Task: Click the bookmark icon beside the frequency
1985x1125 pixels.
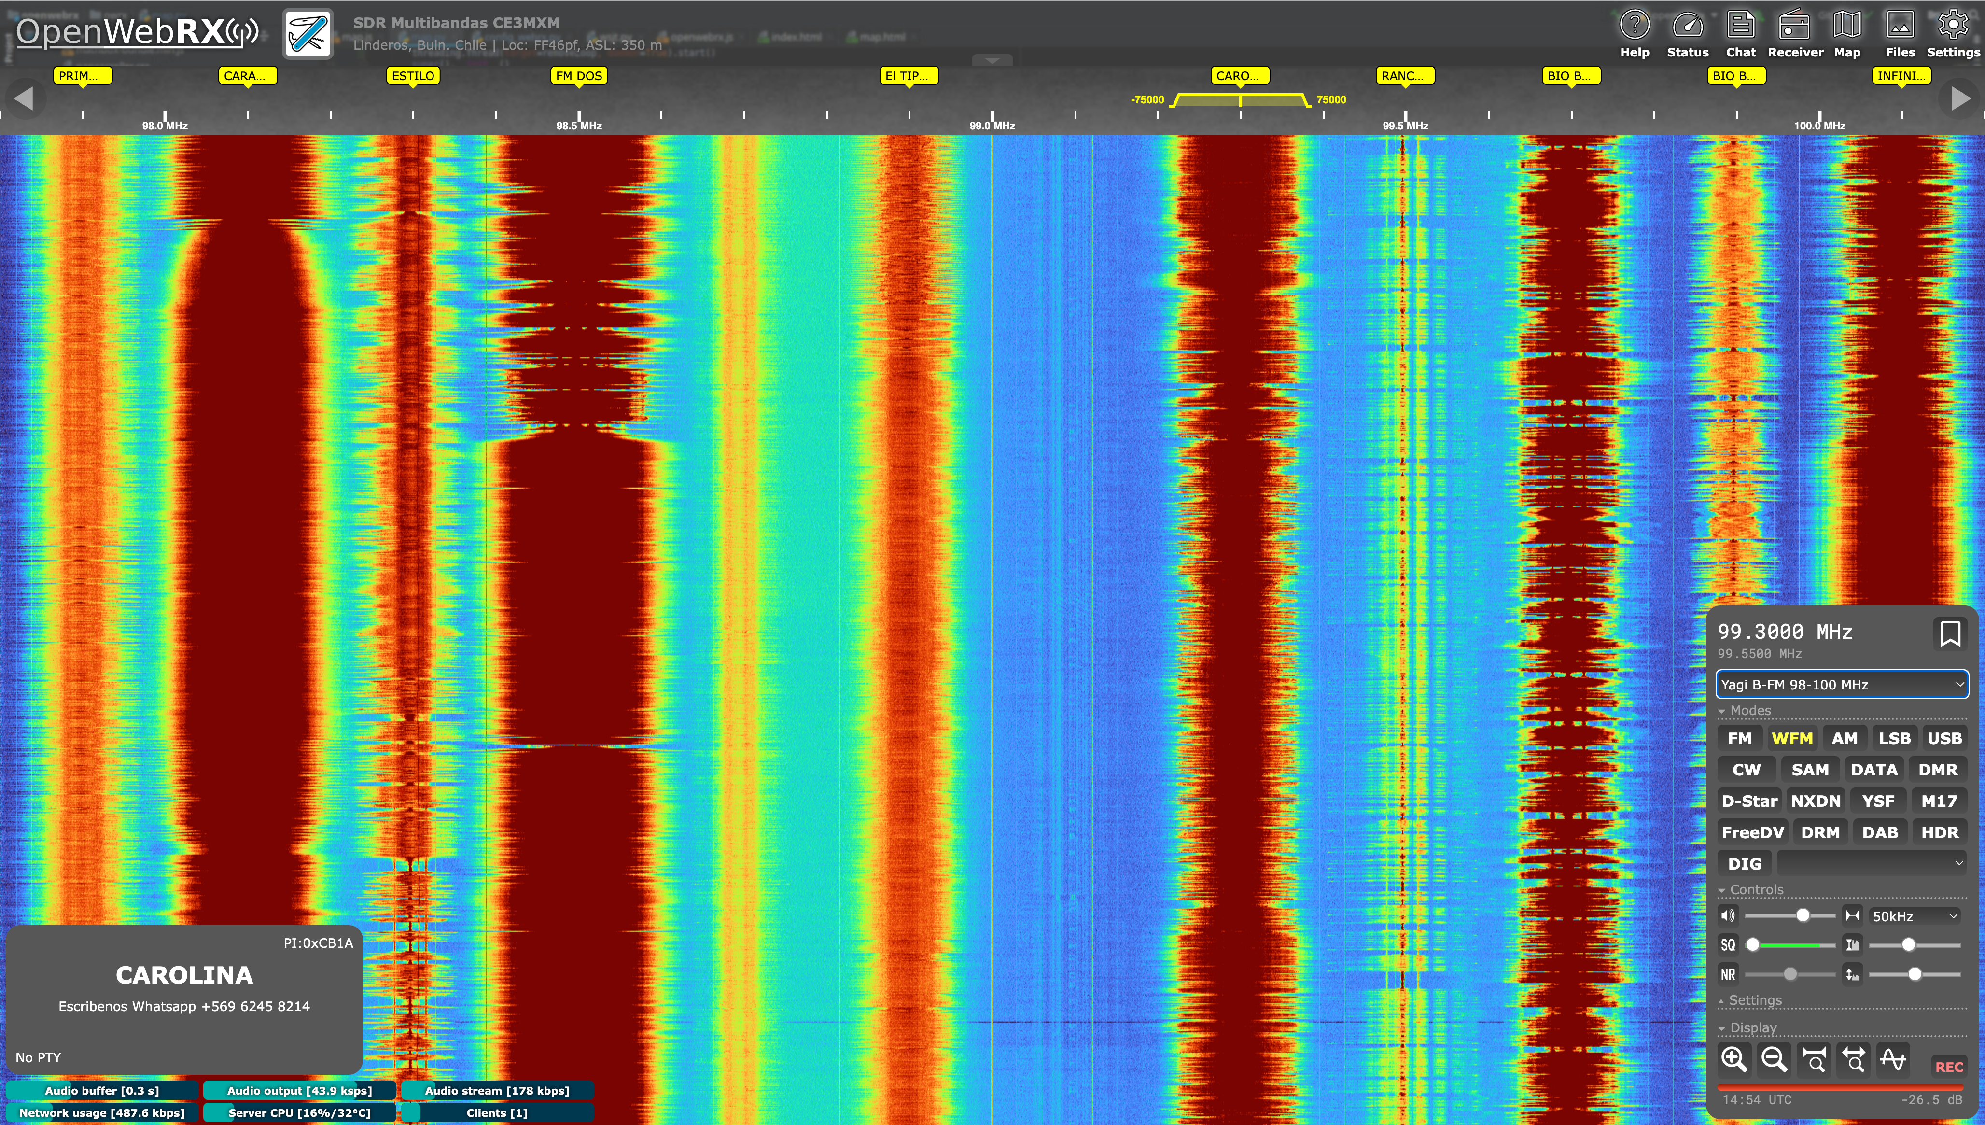Action: [1949, 633]
